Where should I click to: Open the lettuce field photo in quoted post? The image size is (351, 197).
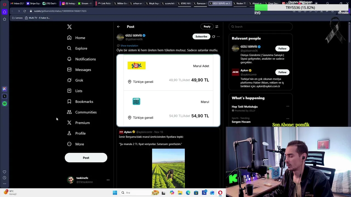(168, 168)
